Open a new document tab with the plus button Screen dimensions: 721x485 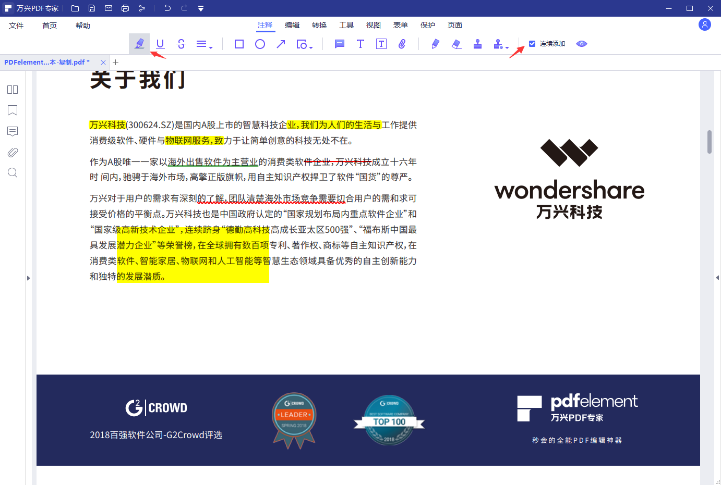[115, 62]
